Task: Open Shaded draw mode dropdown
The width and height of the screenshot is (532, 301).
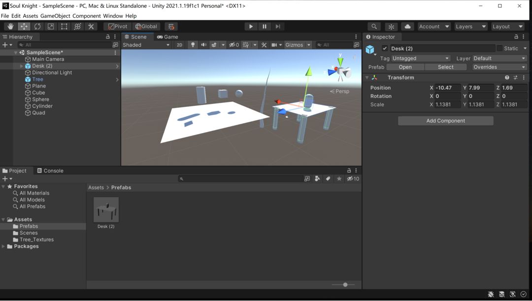Action: click(146, 45)
